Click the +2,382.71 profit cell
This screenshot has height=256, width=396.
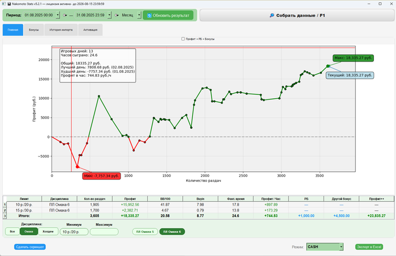pyautogui.click(x=130, y=210)
